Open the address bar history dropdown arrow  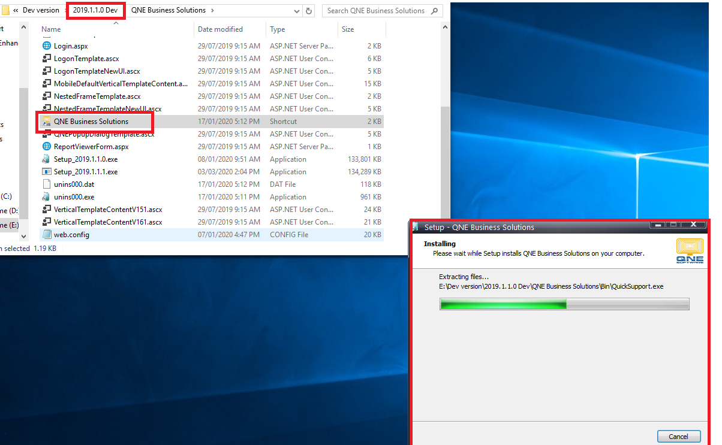tap(297, 11)
